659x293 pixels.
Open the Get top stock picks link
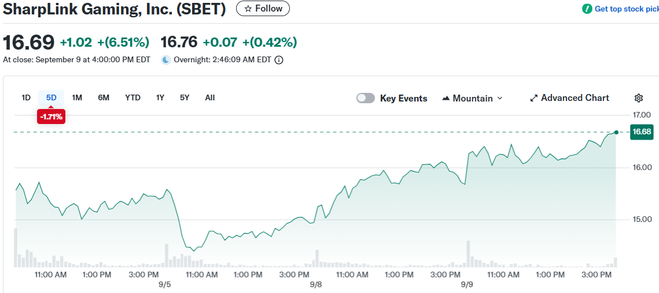pyautogui.click(x=627, y=9)
